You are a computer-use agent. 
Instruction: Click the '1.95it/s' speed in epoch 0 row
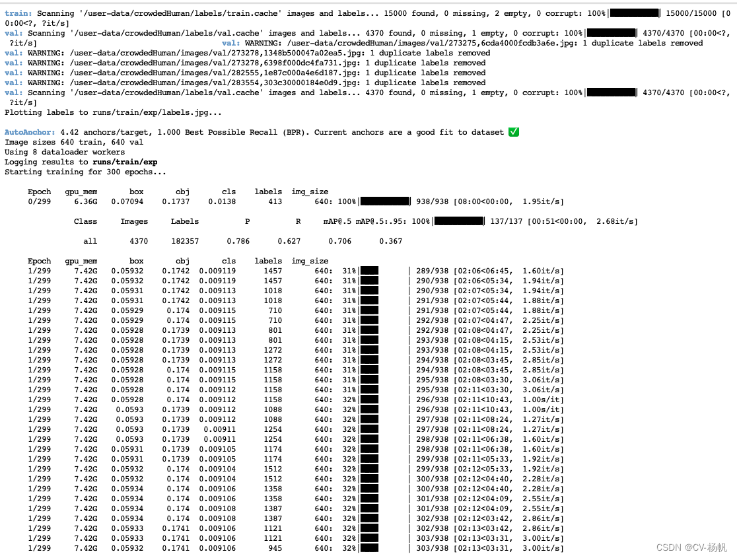point(540,201)
